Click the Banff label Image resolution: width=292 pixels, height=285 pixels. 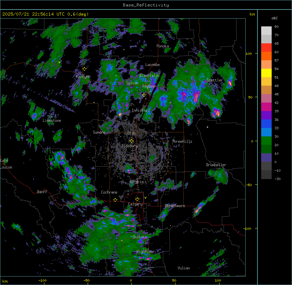[x=42, y=192]
